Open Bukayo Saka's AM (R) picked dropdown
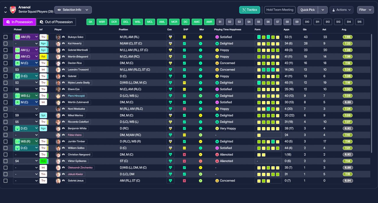Image resolution: width=378 pixels, height=203 pixels. (x=26, y=37)
